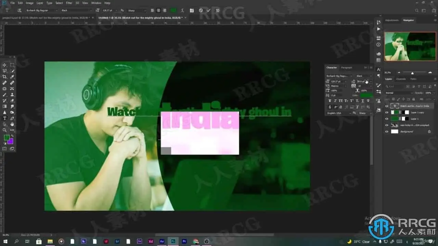The width and height of the screenshot is (438, 246).
Task: Select the Crop tool
Action: [4, 77]
